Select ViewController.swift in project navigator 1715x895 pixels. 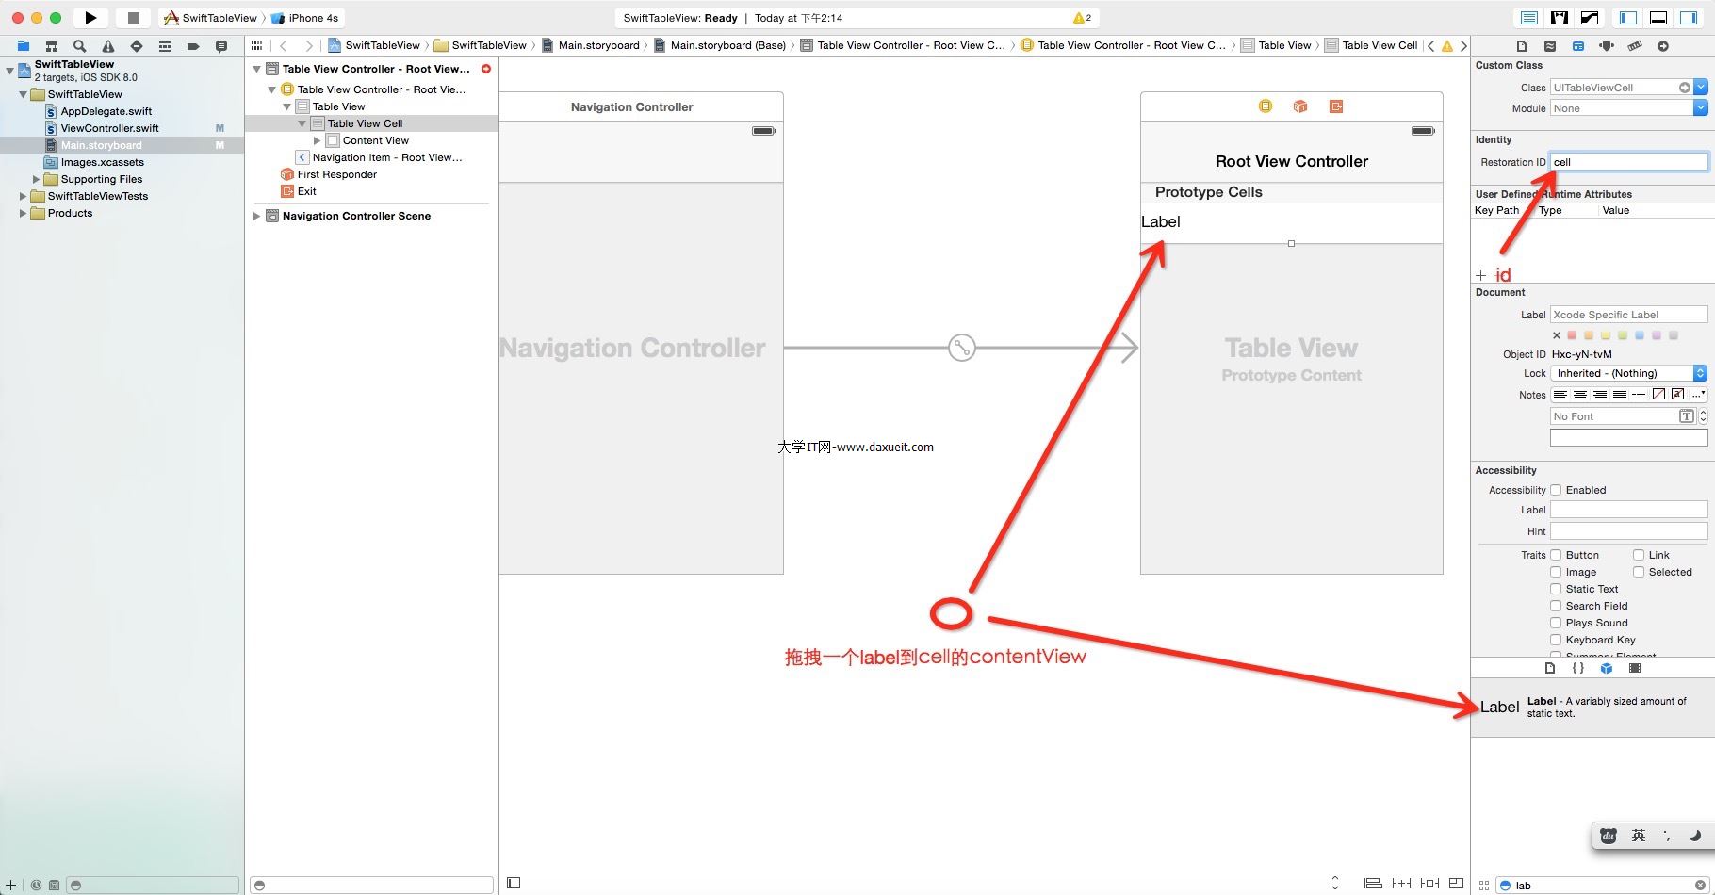109,128
